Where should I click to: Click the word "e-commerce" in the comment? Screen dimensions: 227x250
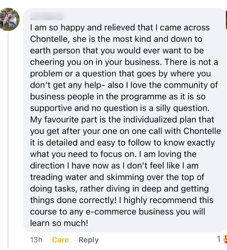pos(111,212)
